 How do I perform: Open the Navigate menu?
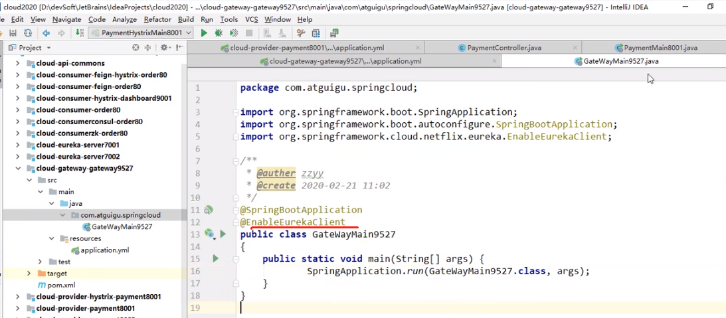pyautogui.click(x=66, y=19)
